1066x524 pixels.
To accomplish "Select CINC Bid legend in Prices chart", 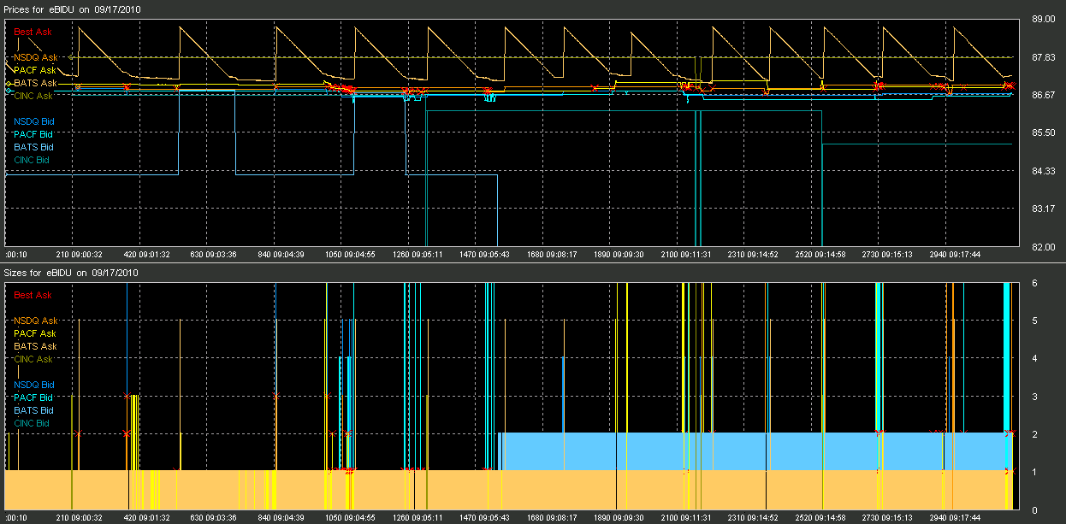I will coord(32,160).
